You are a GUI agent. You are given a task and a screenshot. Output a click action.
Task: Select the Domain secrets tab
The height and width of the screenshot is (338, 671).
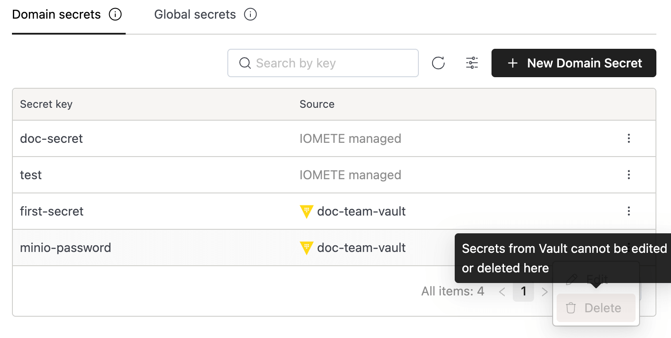(x=56, y=15)
